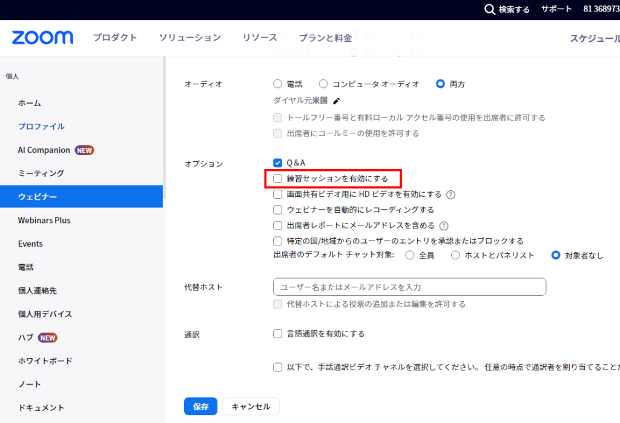This screenshot has height=423, width=620.
Task: Click help icon beside 出席者レポート option
Action: (x=444, y=225)
